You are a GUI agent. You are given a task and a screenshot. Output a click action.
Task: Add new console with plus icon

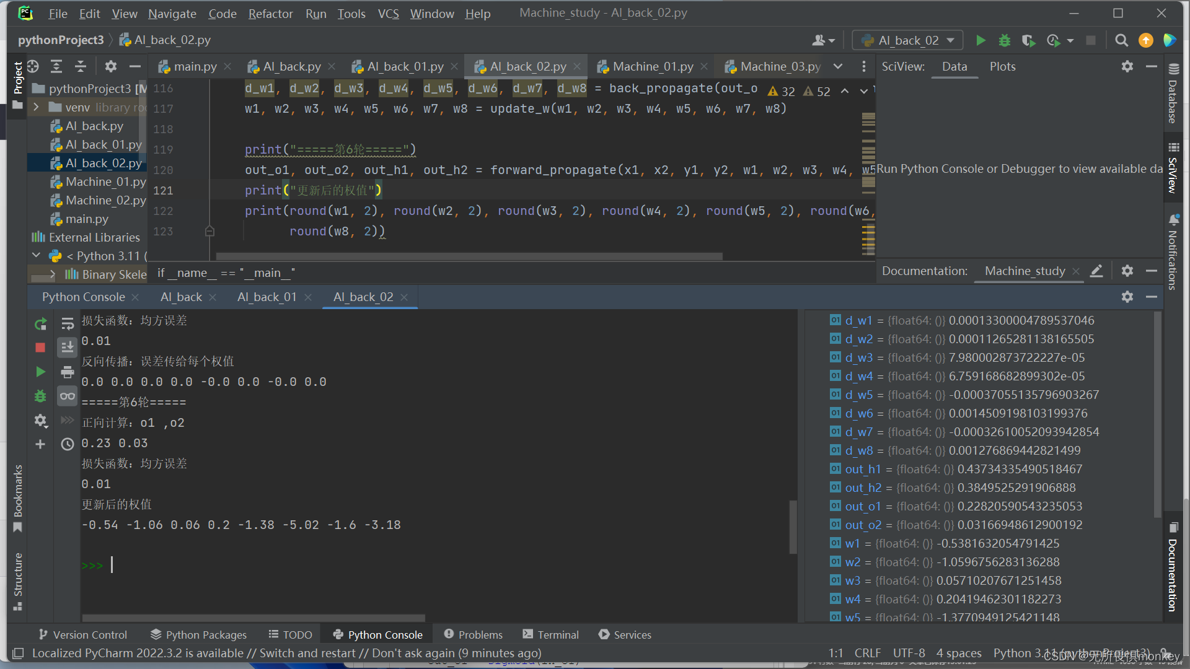coord(40,444)
